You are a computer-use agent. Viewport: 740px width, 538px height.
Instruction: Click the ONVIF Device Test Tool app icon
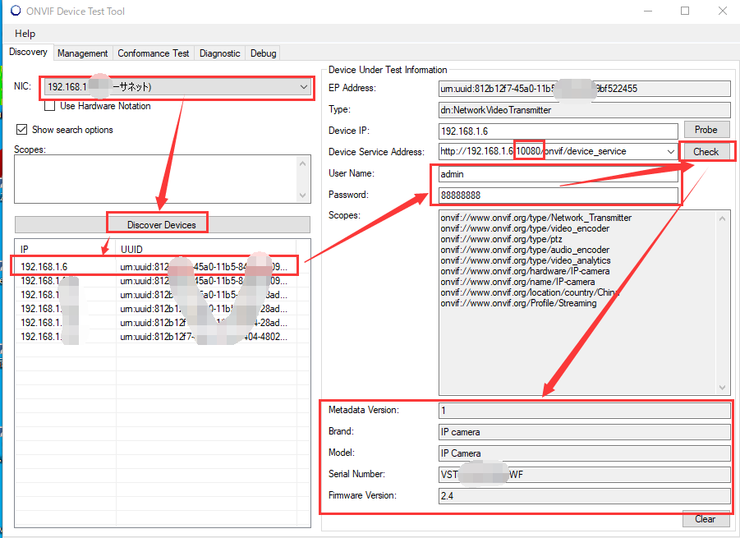pos(16,11)
